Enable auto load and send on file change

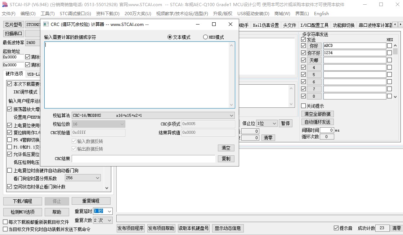[5, 229]
